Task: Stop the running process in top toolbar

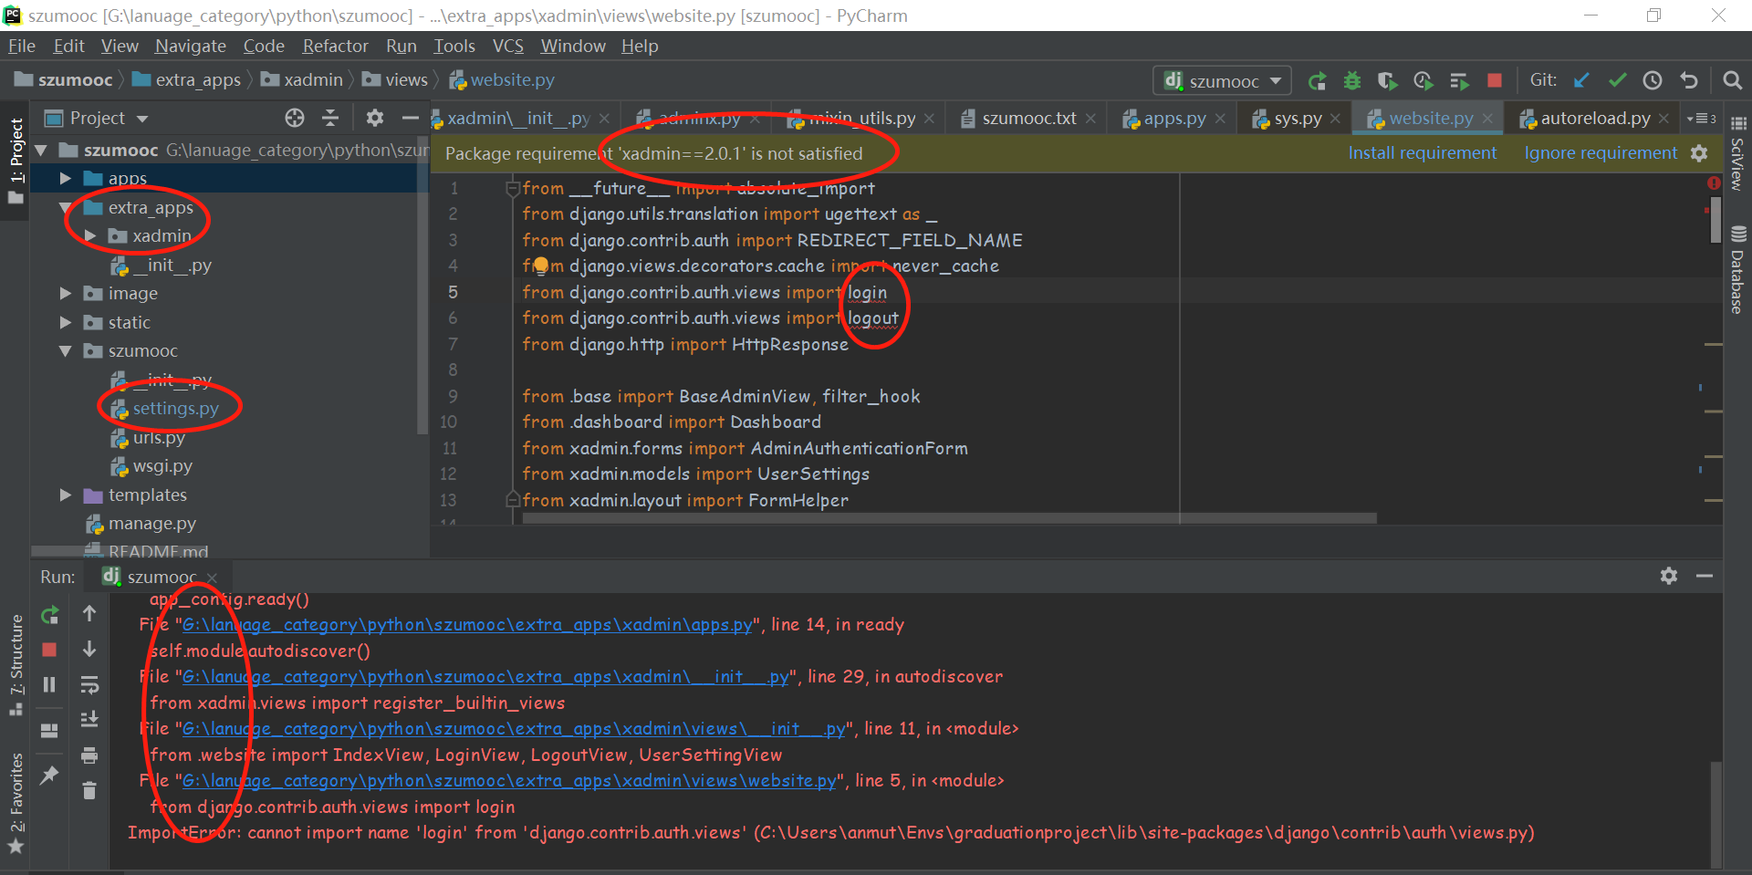Action: (1495, 81)
